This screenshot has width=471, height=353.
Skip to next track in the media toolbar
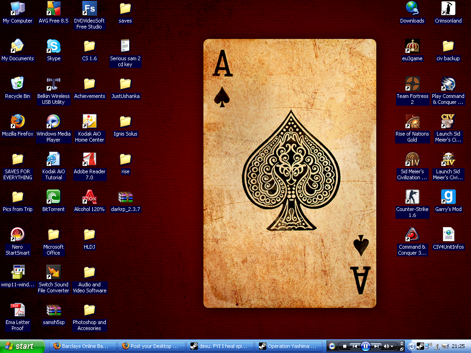pyautogui.click(x=376, y=346)
